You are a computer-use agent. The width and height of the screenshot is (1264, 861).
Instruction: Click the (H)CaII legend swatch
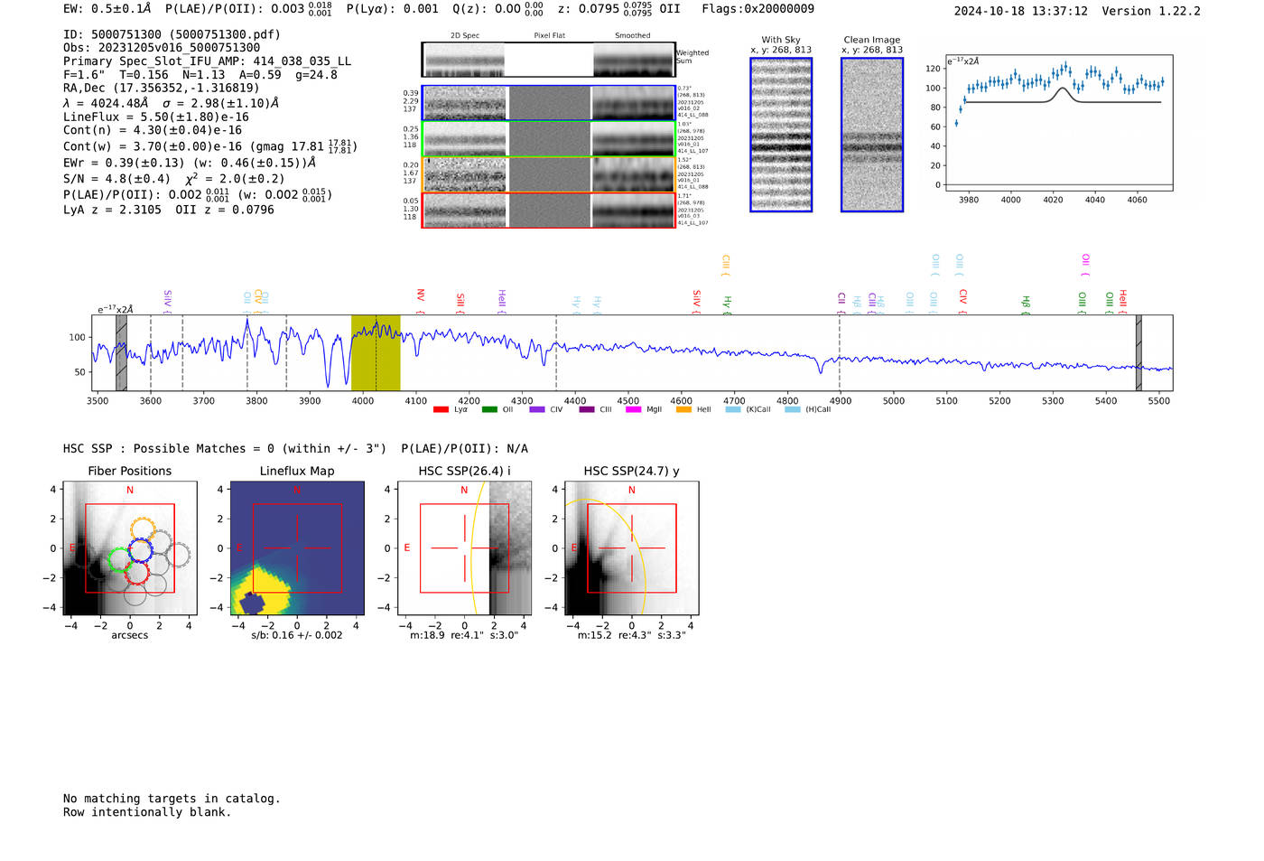click(x=793, y=409)
